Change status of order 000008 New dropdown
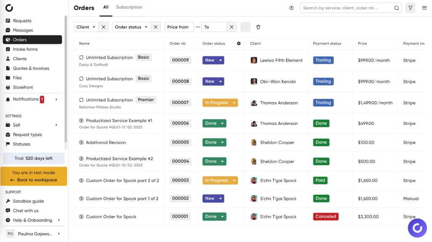The height and width of the screenshot is (242, 432). [x=213, y=82]
